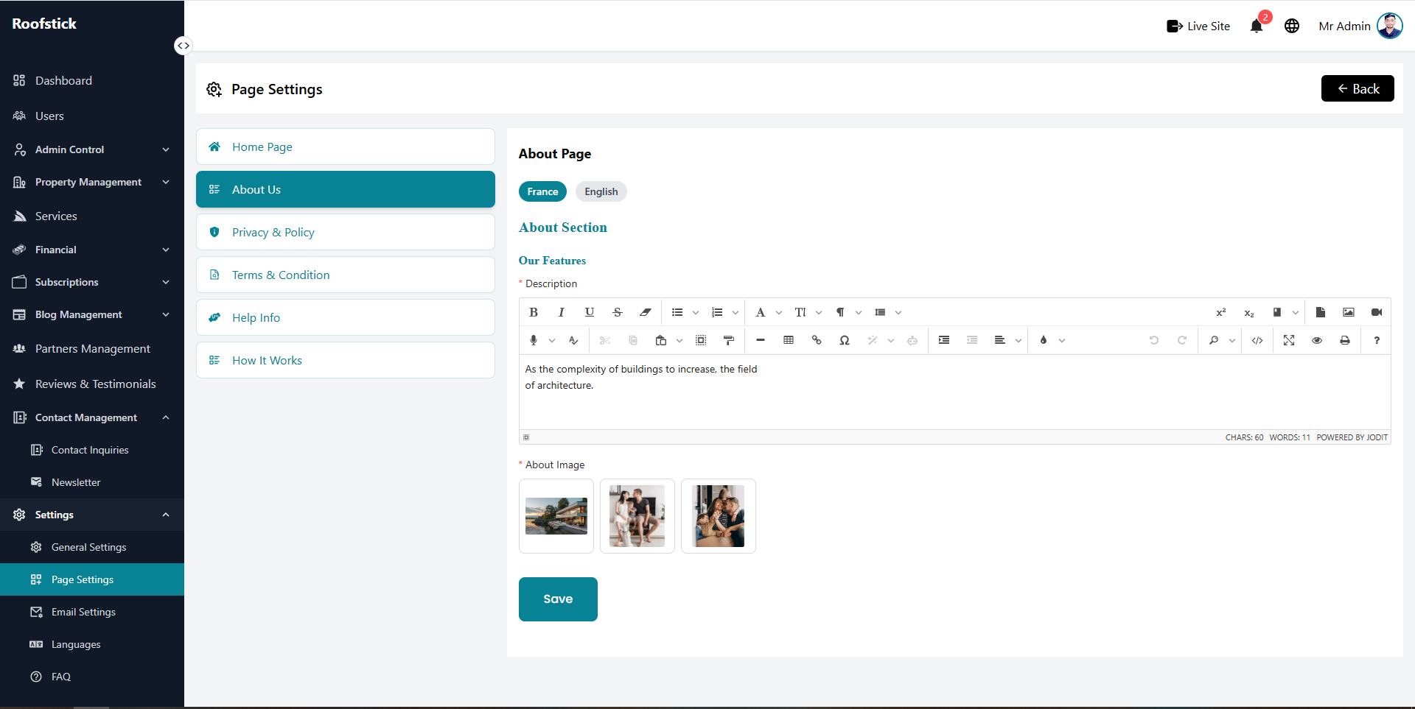Open the fill color droplet picker

[x=1044, y=340]
